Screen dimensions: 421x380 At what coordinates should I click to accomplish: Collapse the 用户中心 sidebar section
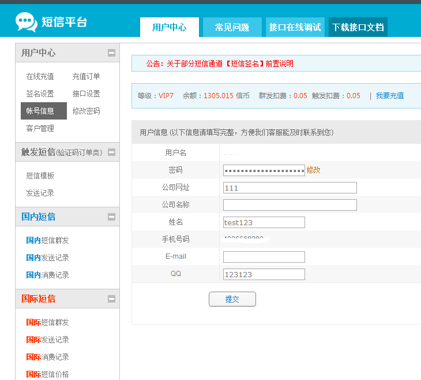click(111, 53)
